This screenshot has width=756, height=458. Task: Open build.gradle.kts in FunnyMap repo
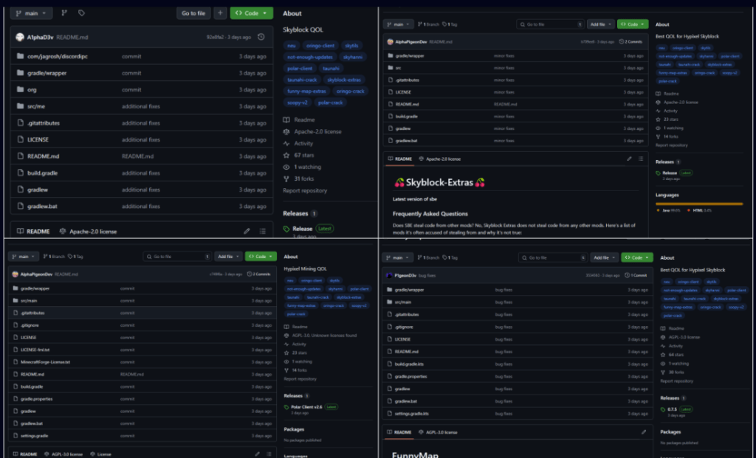point(409,364)
